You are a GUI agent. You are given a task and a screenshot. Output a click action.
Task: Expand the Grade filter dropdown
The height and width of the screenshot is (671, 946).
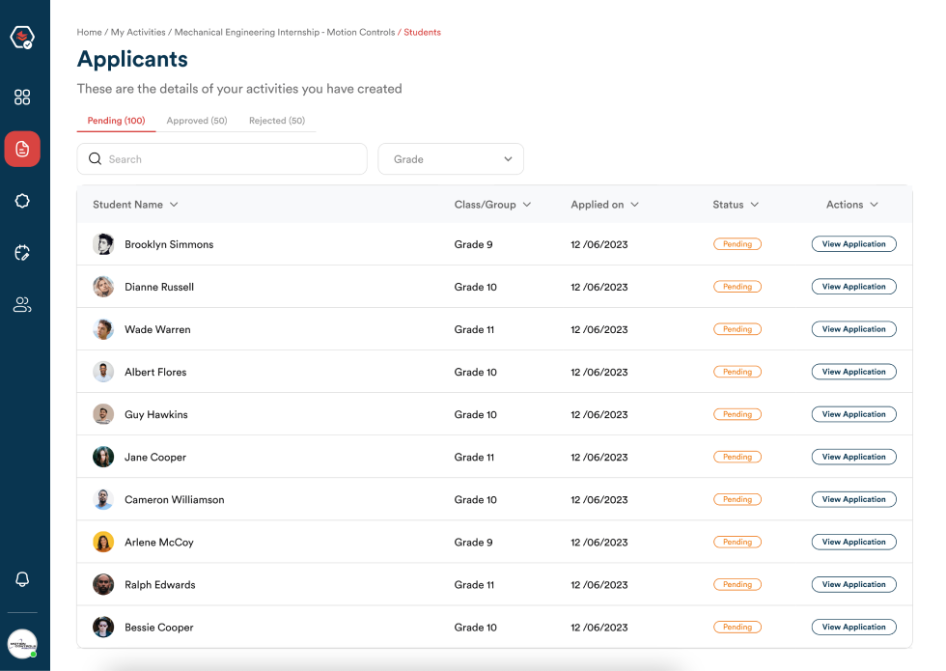click(451, 159)
